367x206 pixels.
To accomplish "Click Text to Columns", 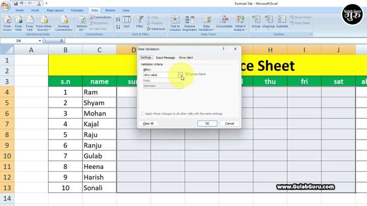I will [x=175, y=23].
